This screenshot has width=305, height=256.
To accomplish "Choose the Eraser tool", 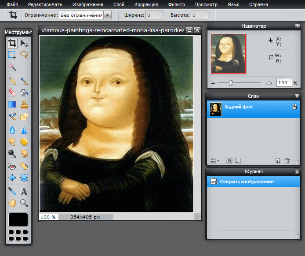I will [12, 93].
